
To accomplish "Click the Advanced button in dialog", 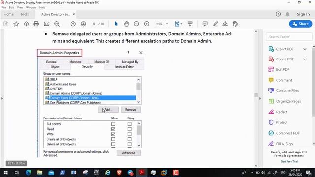I will [x=128, y=153].
